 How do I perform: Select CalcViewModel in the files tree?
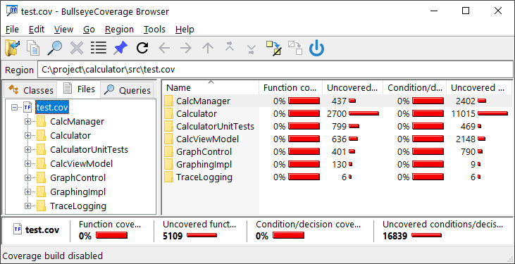(x=82, y=163)
